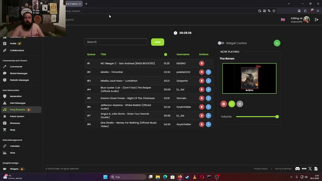Click the green ADD button
The height and width of the screenshot is (181, 322).
pyautogui.click(x=158, y=42)
